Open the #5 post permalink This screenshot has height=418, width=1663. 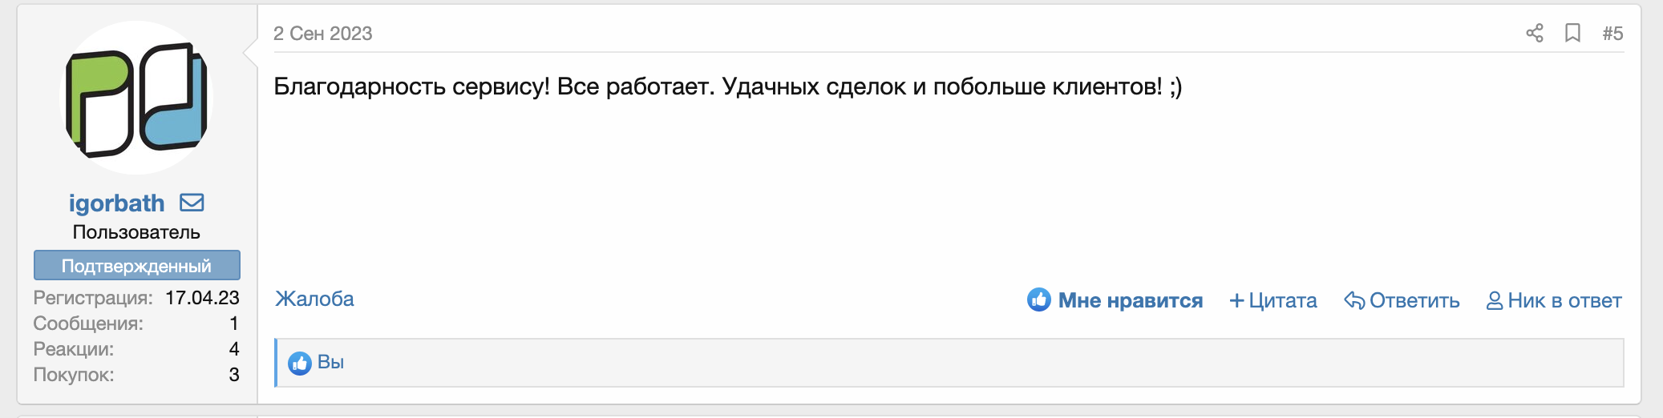pyautogui.click(x=1612, y=34)
